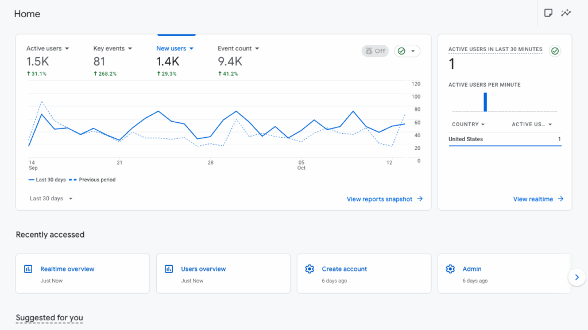This screenshot has height=330, width=588.
Task: Click the Admin gear icon
Action: click(450, 269)
